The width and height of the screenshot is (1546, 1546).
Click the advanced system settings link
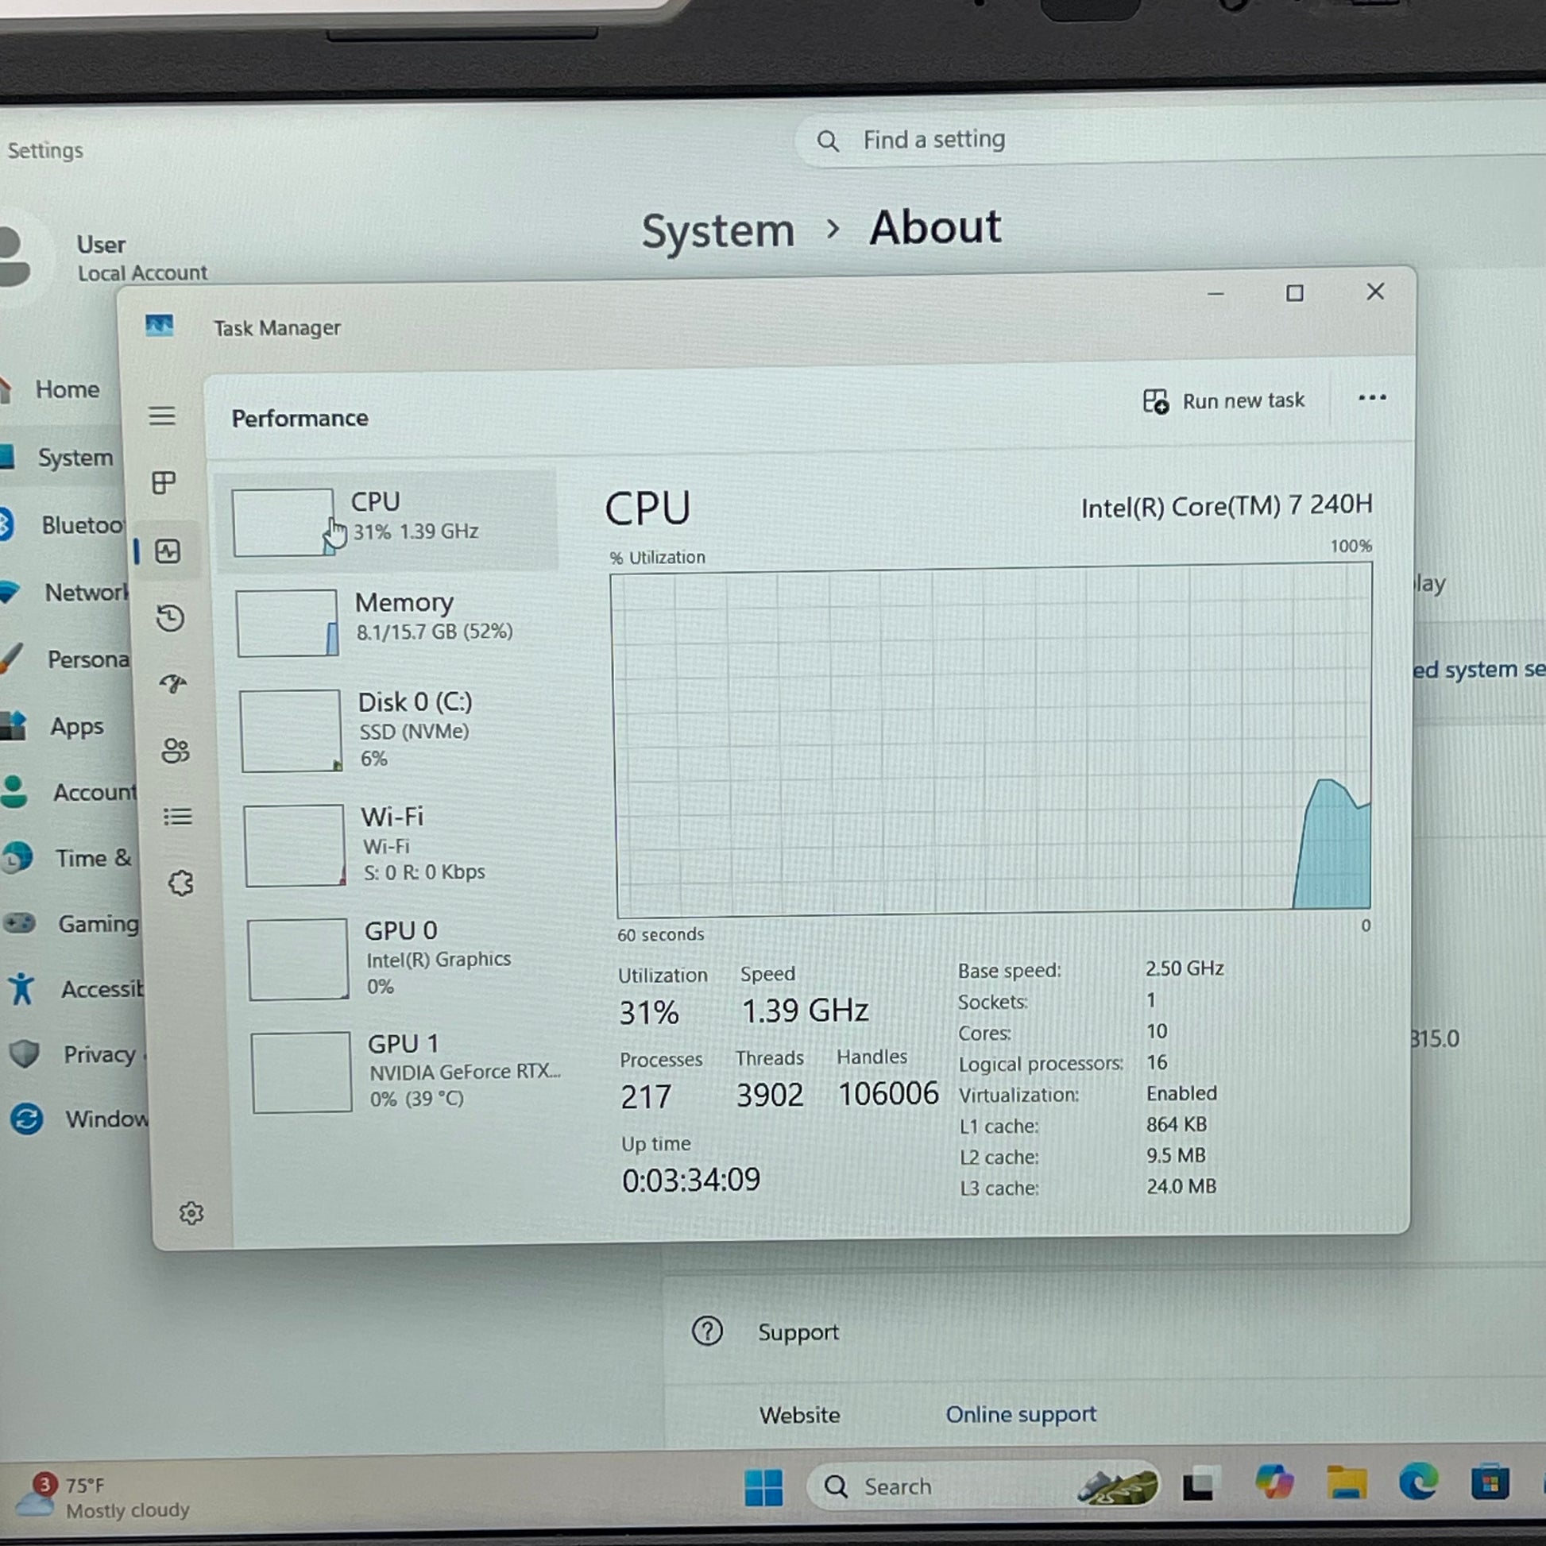pyautogui.click(x=1478, y=669)
